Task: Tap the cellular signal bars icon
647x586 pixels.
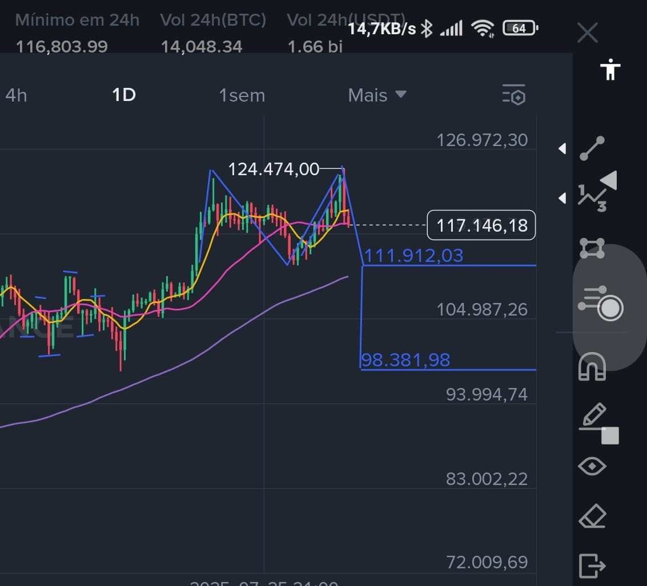Action: pyautogui.click(x=451, y=29)
